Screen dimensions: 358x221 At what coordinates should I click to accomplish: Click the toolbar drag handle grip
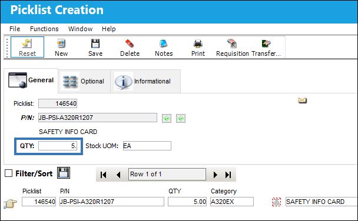[x=7, y=48]
